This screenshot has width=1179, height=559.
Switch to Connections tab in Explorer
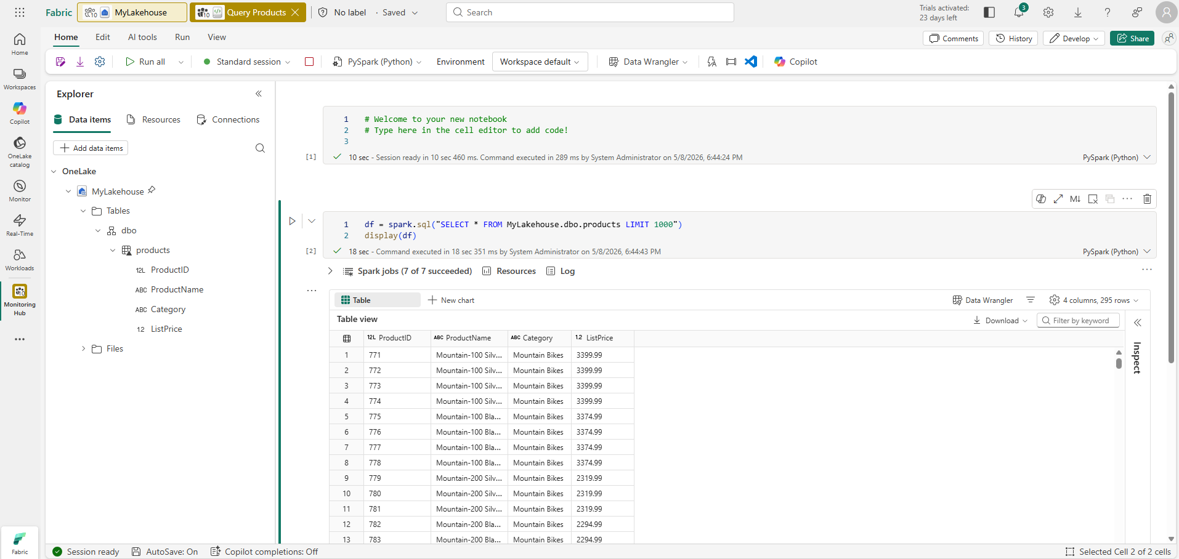(228, 119)
